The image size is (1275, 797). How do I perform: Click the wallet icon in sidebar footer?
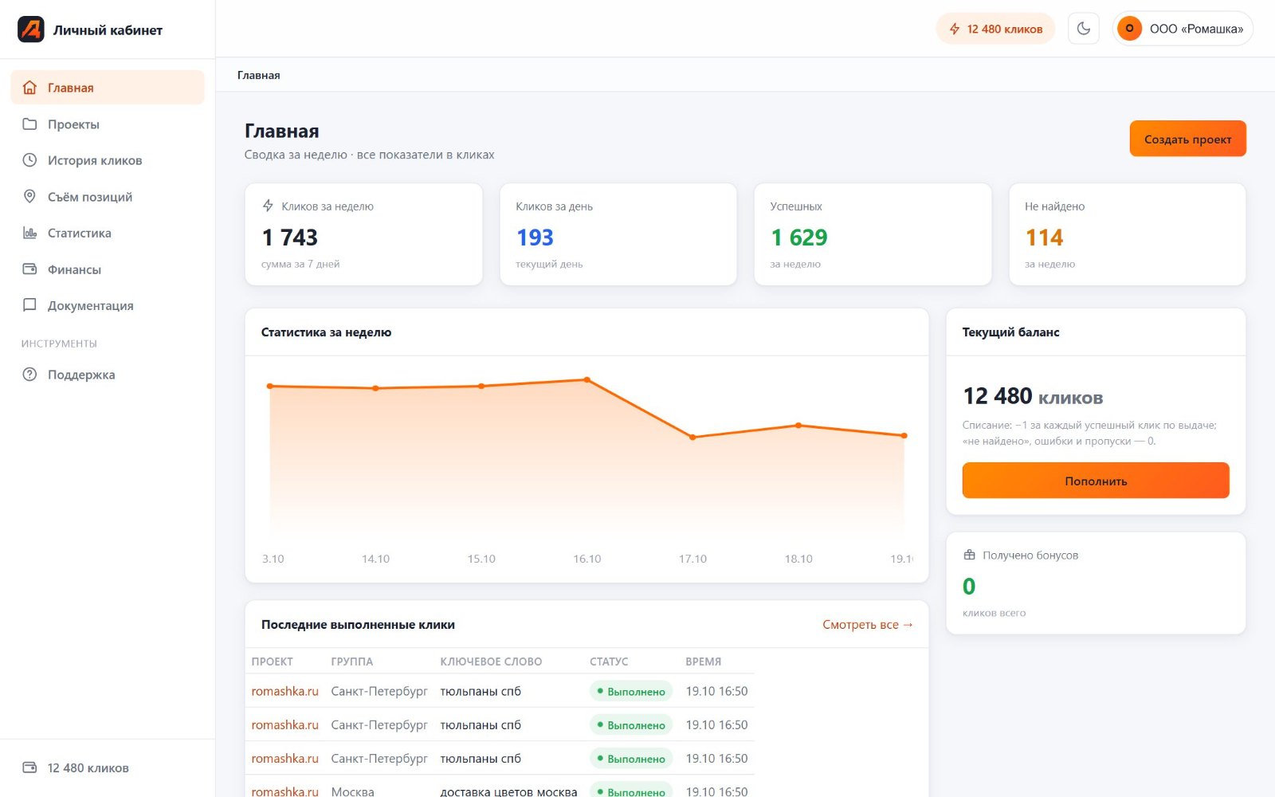coord(29,768)
